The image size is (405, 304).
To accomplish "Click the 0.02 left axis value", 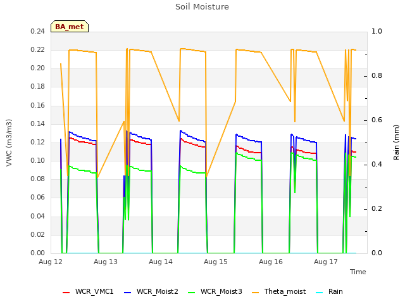I will (x=38, y=235).
